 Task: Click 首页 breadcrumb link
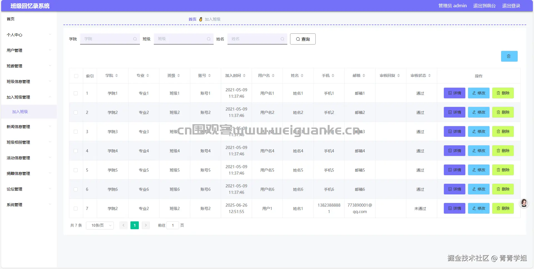(x=192, y=19)
